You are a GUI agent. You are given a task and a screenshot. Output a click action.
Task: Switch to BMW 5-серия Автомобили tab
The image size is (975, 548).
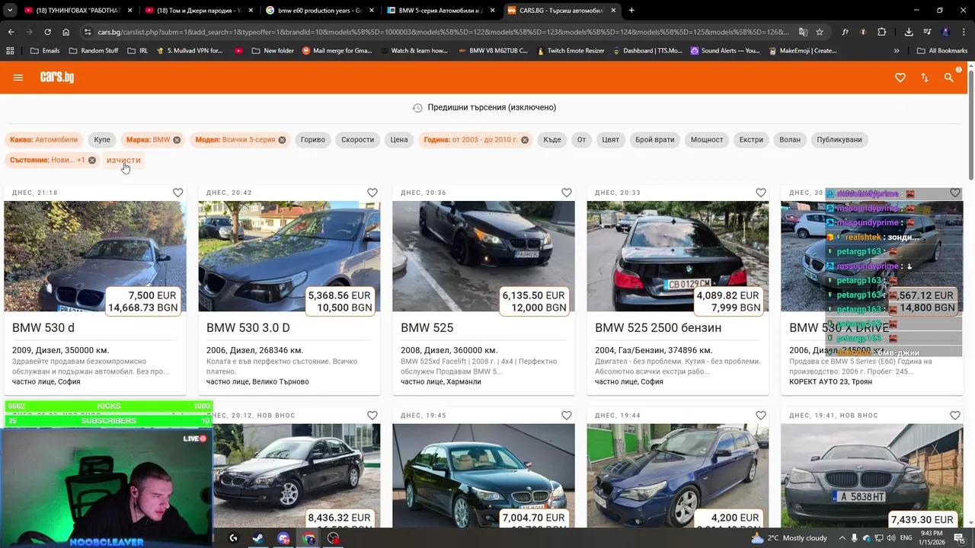point(440,11)
